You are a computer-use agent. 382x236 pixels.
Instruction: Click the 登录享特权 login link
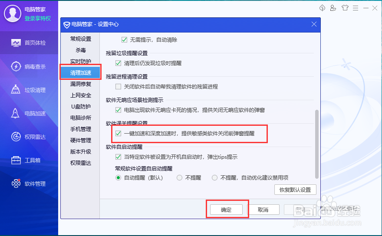click(37, 19)
